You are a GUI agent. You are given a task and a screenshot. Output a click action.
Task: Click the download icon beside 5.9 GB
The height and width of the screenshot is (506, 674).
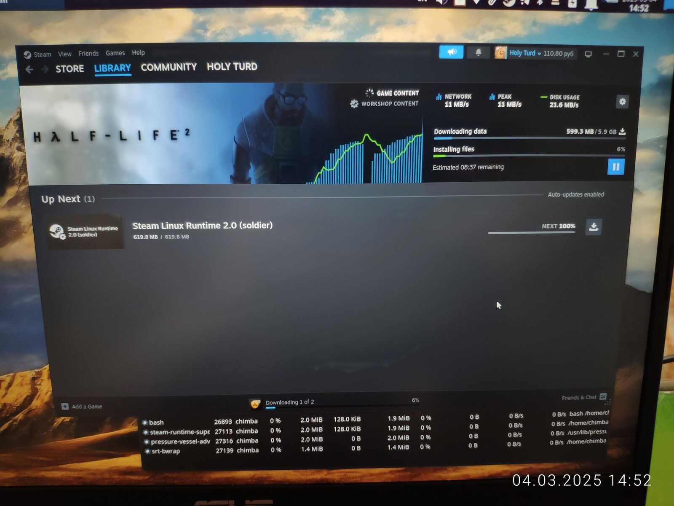(622, 132)
